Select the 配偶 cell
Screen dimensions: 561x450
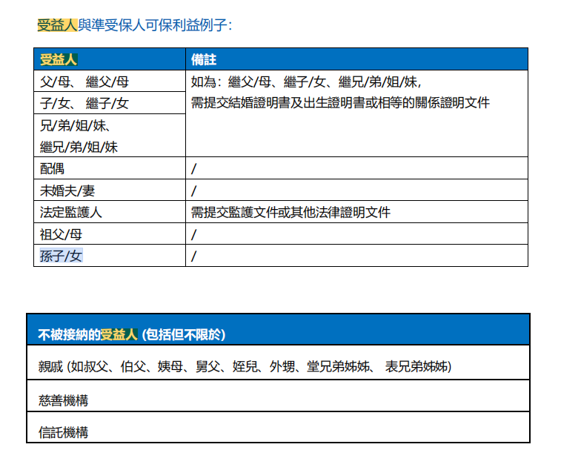pyautogui.click(x=53, y=168)
